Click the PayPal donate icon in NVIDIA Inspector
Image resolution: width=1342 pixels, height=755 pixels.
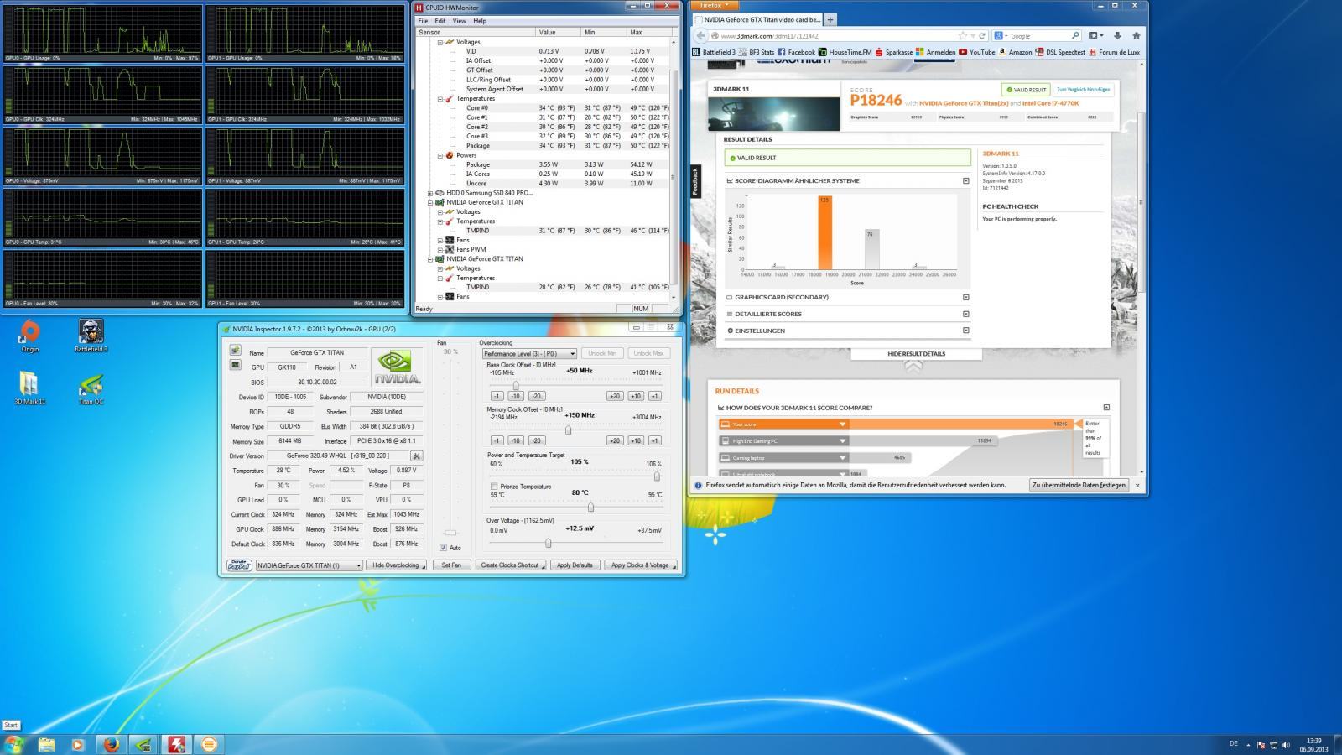pyautogui.click(x=239, y=565)
